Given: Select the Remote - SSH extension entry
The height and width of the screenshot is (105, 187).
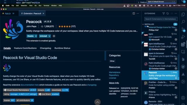Looking at the screenshot, I should click(x=160, y=103).
